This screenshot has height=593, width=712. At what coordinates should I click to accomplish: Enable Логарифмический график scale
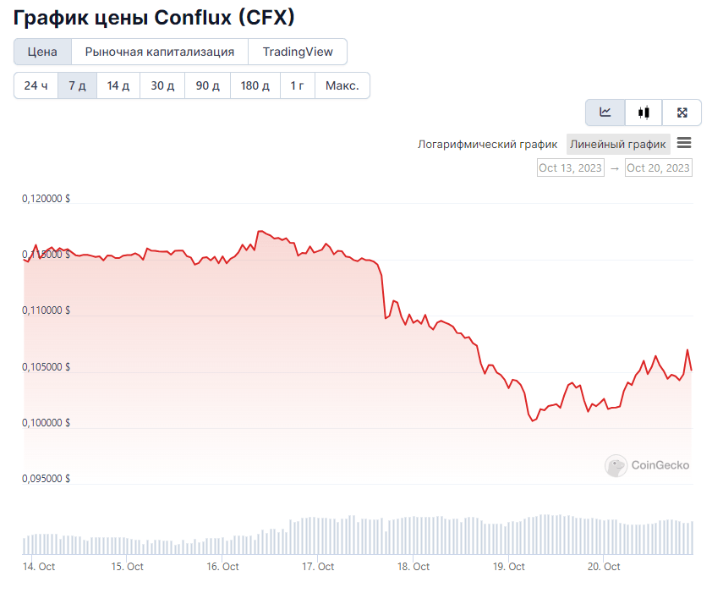[487, 144]
